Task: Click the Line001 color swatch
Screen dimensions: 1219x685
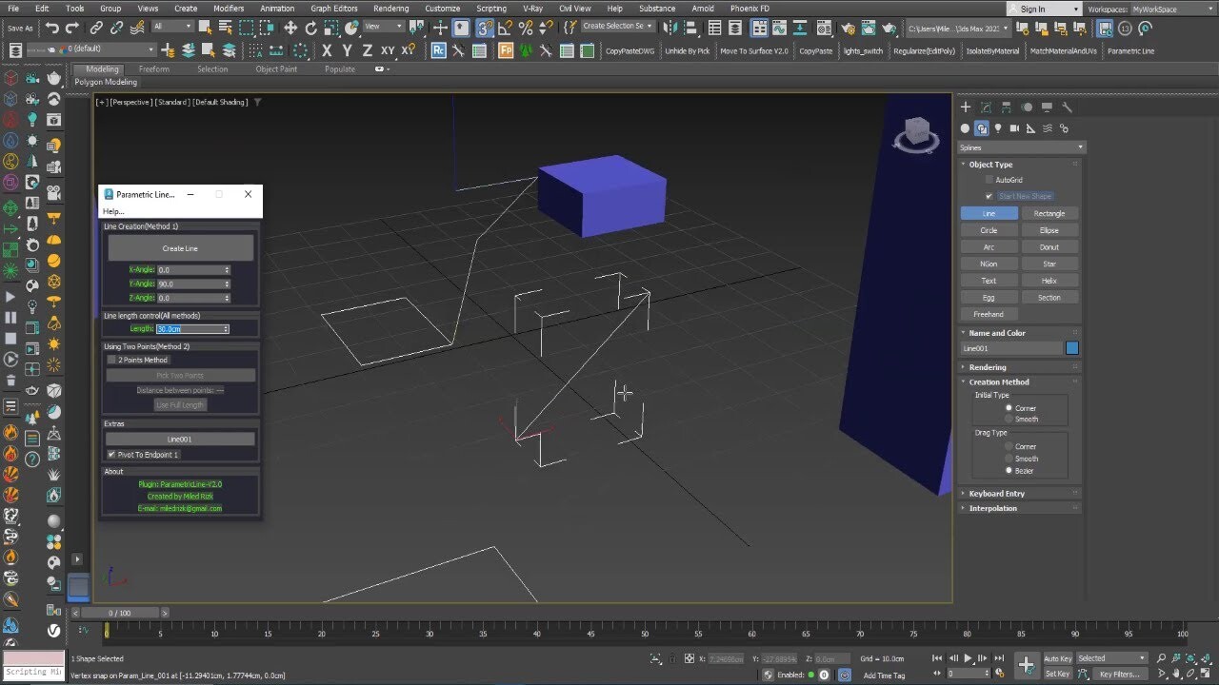Action: pyautogui.click(x=1070, y=348)
